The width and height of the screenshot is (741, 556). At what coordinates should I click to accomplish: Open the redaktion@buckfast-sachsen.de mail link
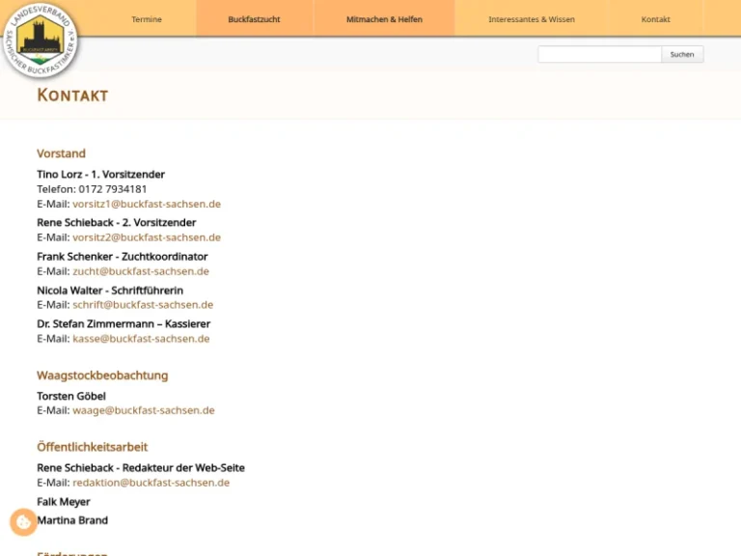pyautogui.click(x=151, y=483)
